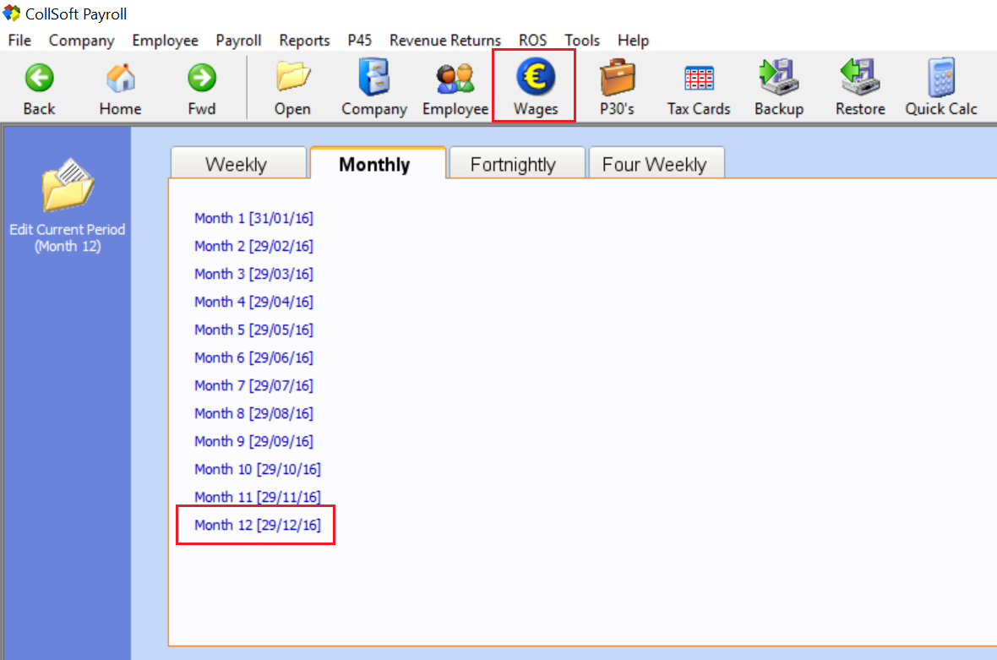Click the Fwd green arrow

(x=201, y=79)
